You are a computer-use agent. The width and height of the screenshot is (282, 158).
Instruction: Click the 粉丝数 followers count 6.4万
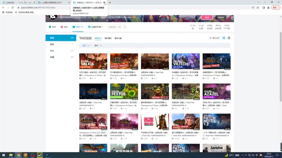pos(201,27)
